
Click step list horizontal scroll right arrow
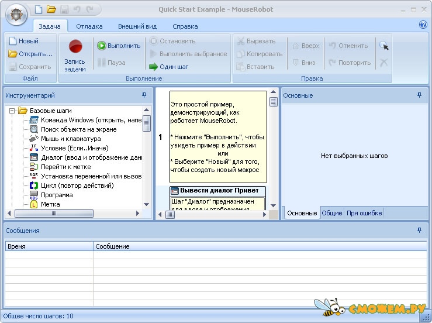[x=264, y=214]
